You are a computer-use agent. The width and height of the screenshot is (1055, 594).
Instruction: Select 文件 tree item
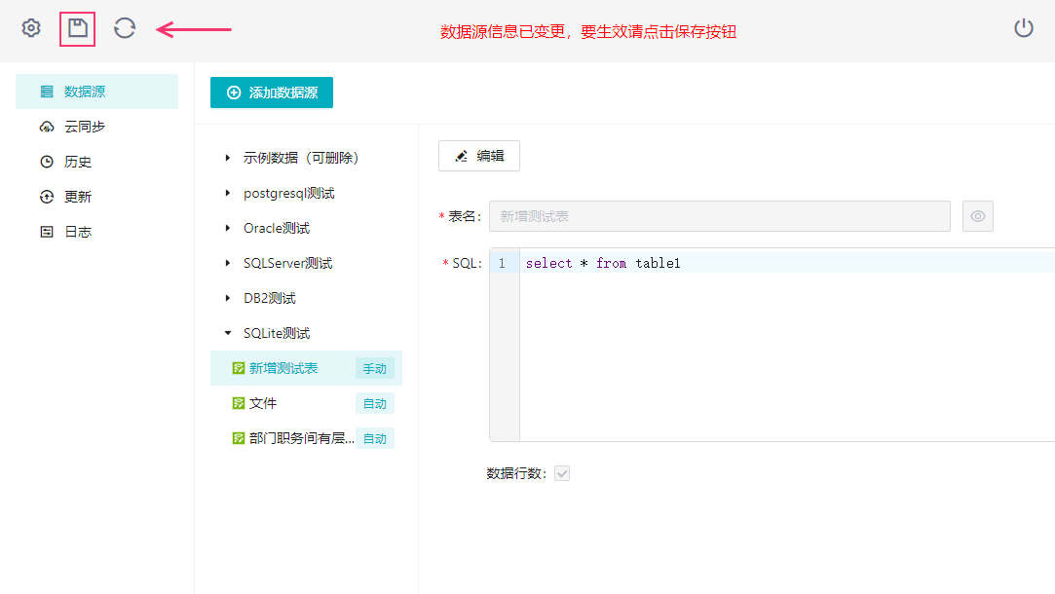point(306,403)
